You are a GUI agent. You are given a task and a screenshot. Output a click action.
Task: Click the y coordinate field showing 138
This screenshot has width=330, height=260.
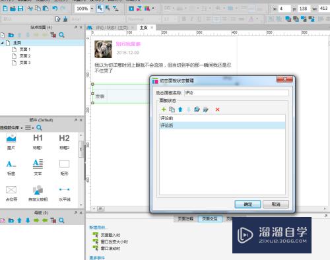304,9
